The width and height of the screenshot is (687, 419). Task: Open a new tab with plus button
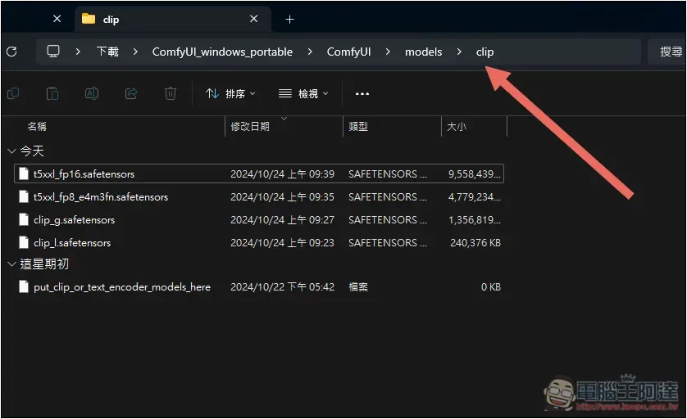click(289, 19)
